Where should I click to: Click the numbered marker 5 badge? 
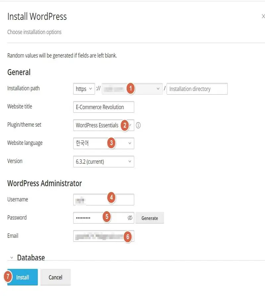pos(106,217)
